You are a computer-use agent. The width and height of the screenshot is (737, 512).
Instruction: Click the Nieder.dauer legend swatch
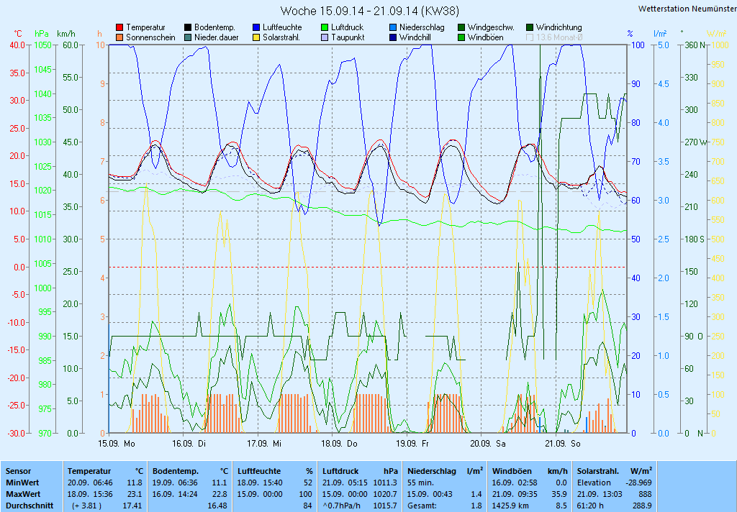(188, 37)
